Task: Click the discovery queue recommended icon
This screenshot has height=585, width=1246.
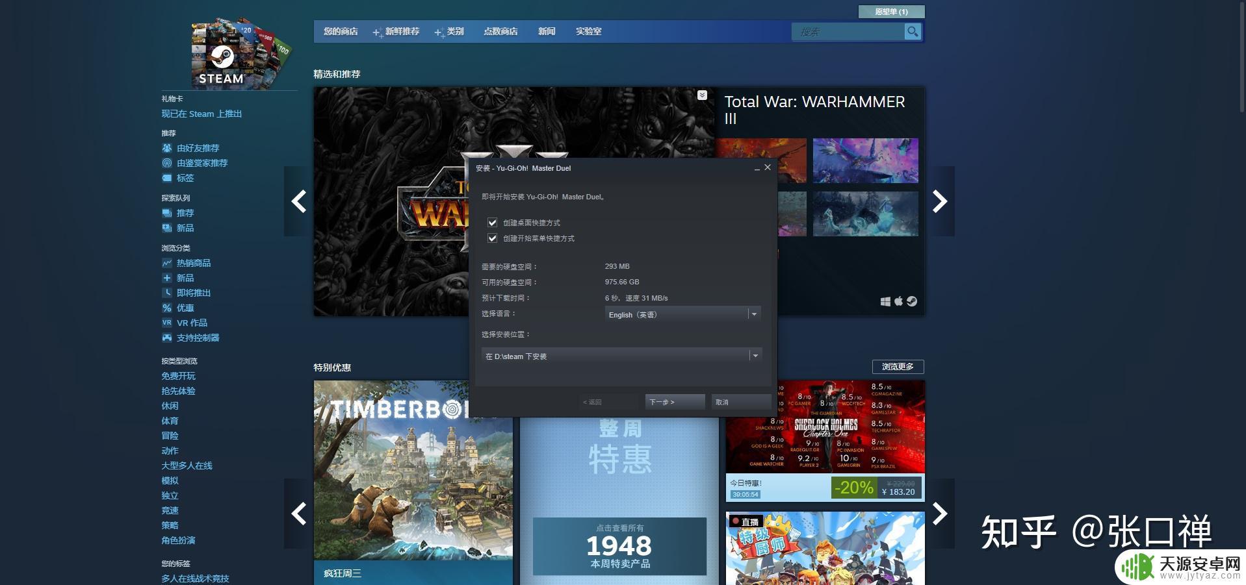Action: (167, 213)
